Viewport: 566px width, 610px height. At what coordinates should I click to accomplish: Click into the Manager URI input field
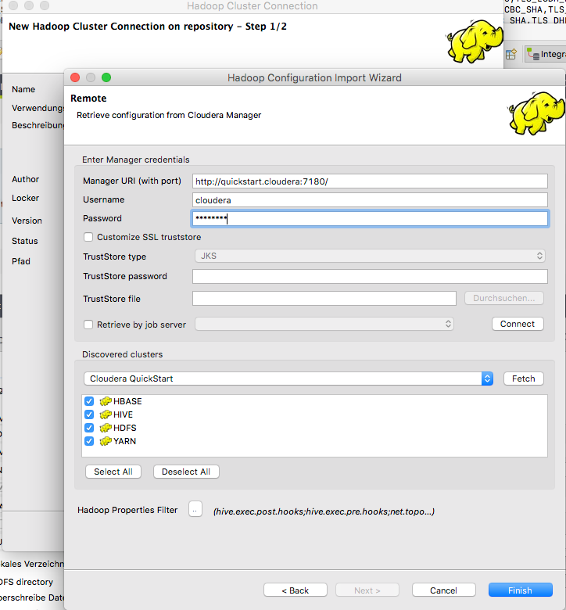click(369, 181)
